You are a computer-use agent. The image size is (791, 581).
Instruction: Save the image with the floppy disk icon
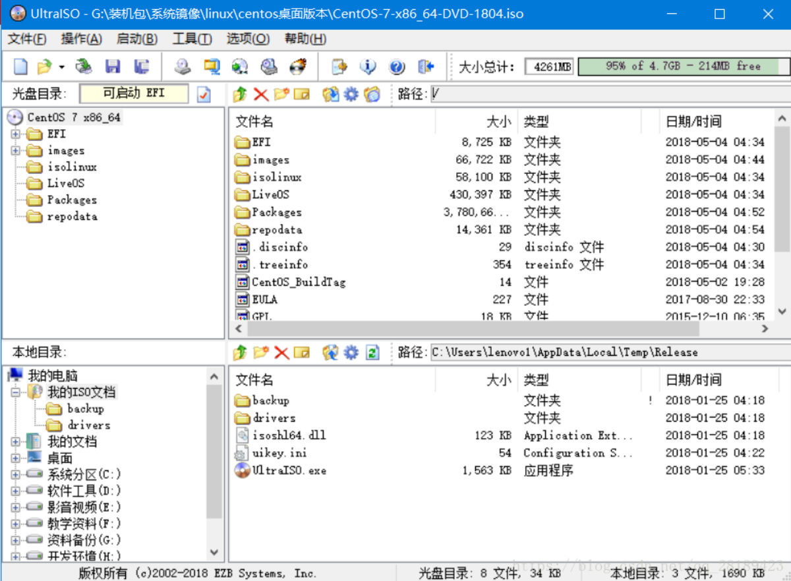click(x=113, y=67)
